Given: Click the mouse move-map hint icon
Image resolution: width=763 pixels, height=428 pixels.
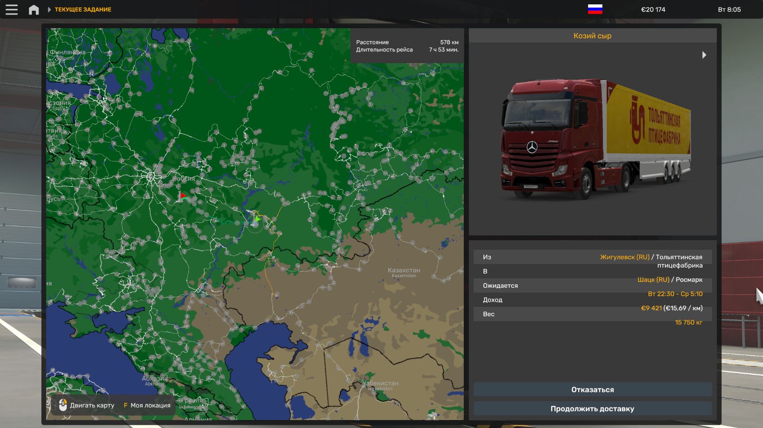Looking at the screenshot, I should (63, 405).
